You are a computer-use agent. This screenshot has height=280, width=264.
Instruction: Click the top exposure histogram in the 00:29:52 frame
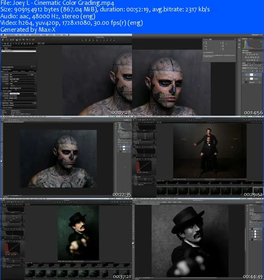[x=144, y=128]
